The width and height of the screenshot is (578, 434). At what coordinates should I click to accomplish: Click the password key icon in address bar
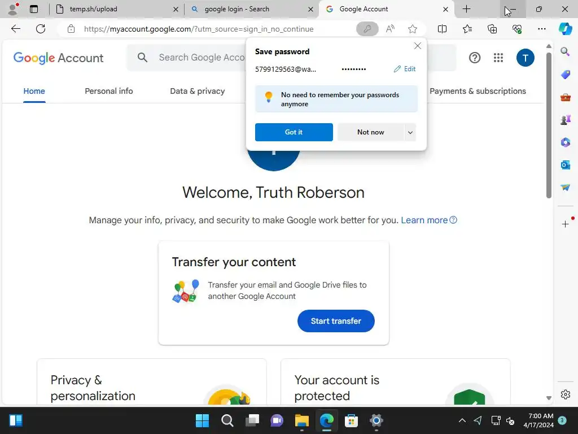[367, 29]
